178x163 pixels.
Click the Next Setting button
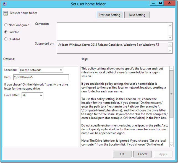tap(137, 15)
